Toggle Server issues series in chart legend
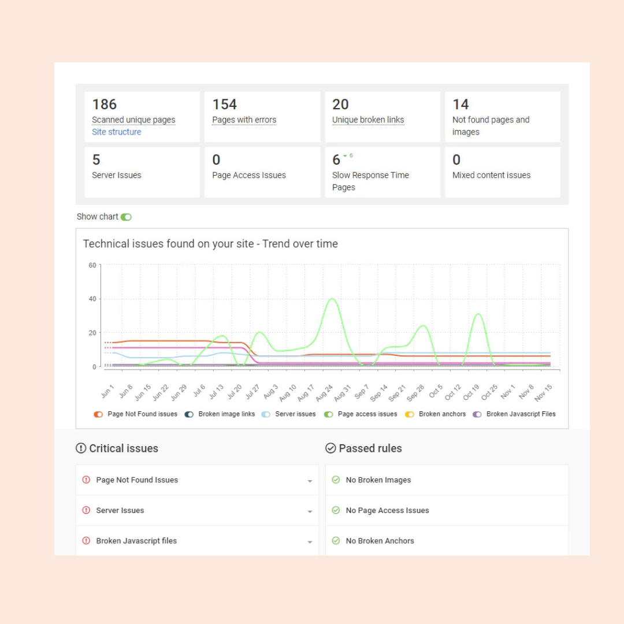624x624 pixels. [x=266, y=414]
